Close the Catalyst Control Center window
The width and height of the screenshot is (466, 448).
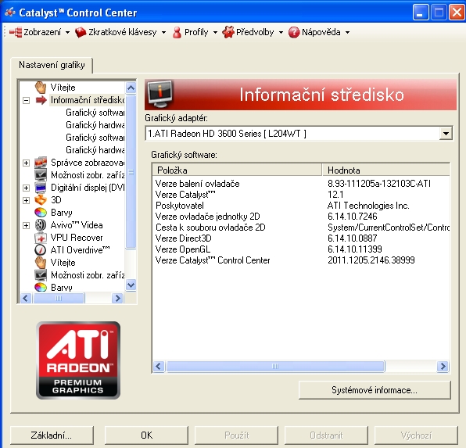[457, 13]
